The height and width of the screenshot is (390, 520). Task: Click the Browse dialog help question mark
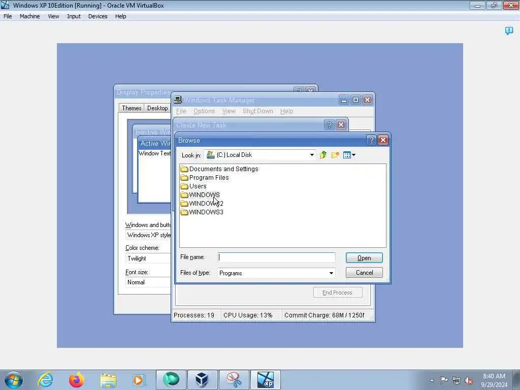click(x=371, y=140)
